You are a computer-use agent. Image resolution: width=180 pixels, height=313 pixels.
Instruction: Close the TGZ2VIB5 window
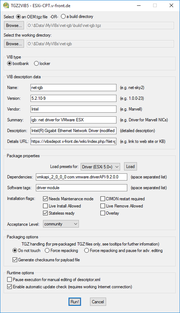171,6
